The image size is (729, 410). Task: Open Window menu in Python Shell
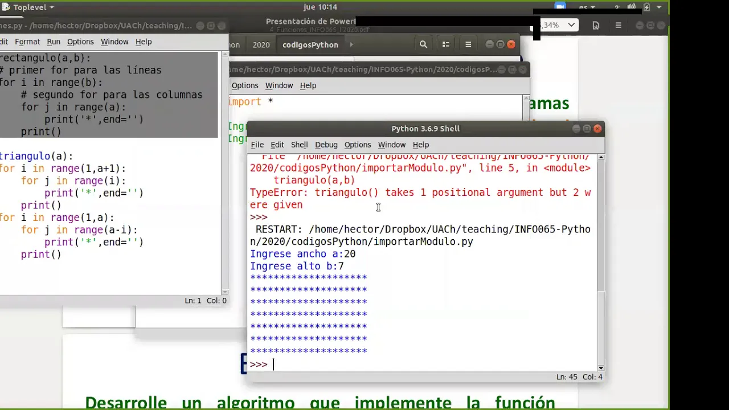392,145
